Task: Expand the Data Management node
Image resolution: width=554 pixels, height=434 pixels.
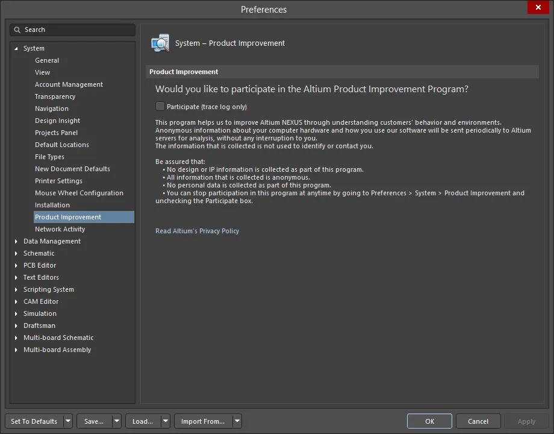Action: click(x=16, y=241)
